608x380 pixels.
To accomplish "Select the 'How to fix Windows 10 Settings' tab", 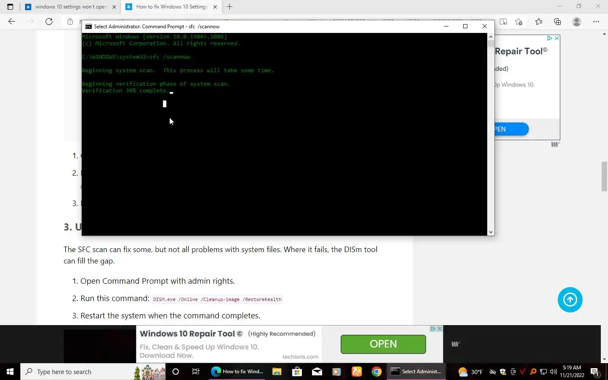I will point(171,7).
